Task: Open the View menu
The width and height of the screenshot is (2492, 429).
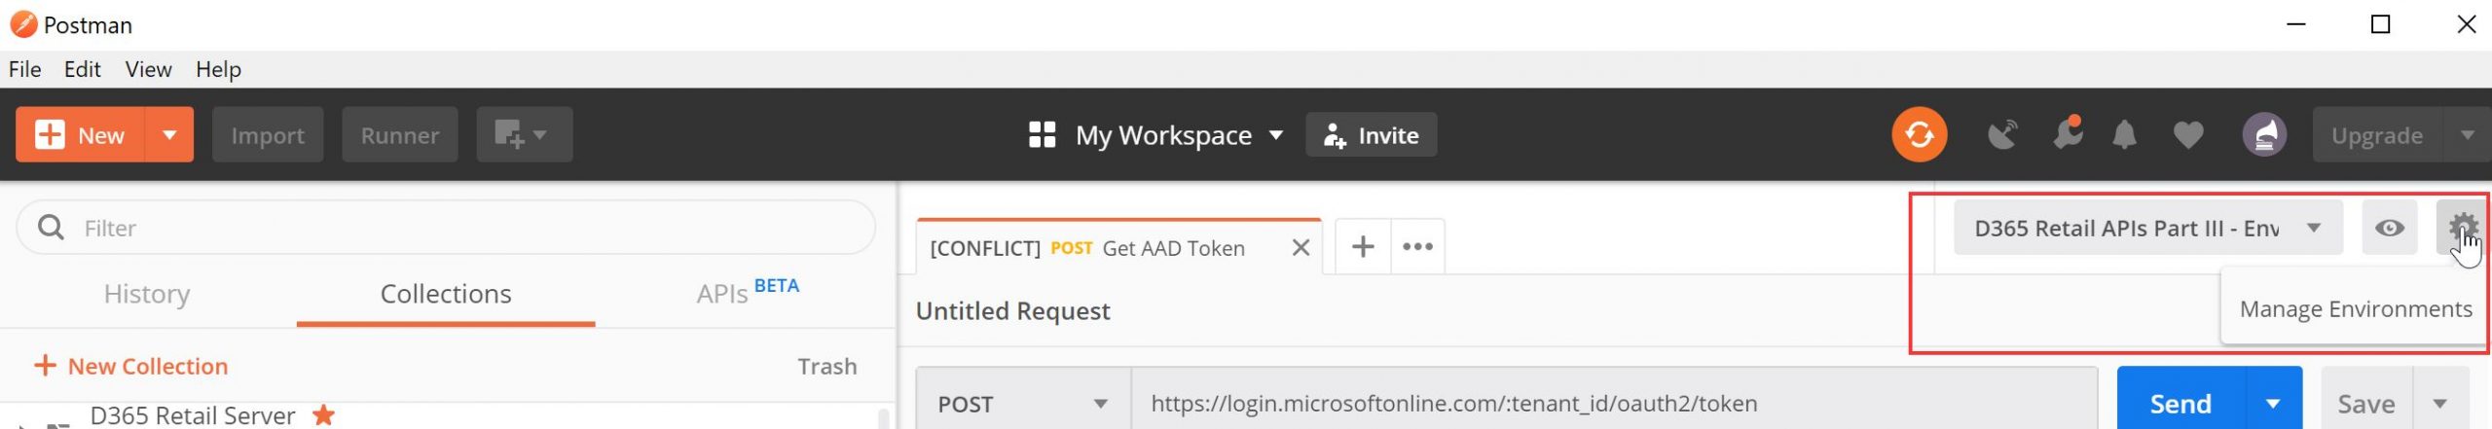Action: pos(148,69)
